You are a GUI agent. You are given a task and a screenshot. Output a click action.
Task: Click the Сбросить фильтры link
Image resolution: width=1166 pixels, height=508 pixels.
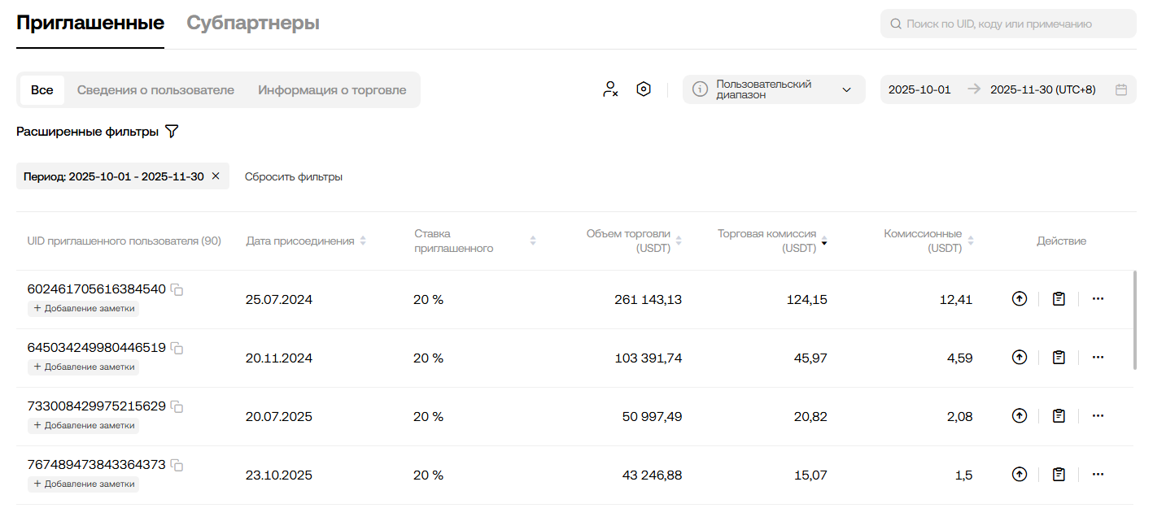[294, 176]
